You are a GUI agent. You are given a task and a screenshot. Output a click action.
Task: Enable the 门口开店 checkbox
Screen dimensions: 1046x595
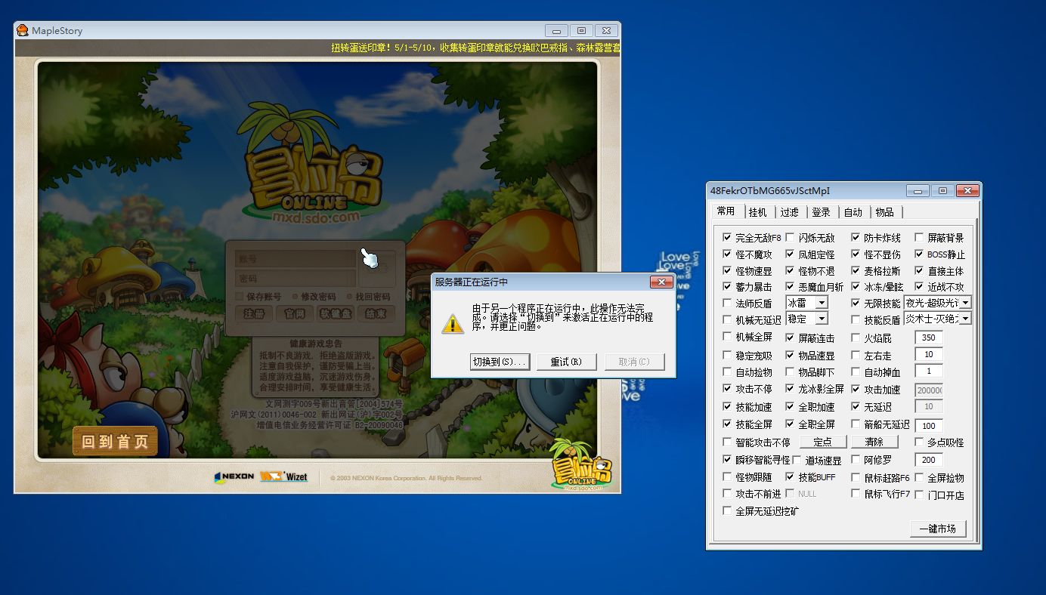[920, 495]
